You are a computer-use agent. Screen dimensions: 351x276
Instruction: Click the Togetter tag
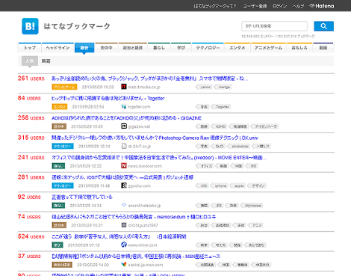pyautogui.click(x=221, y=107)
